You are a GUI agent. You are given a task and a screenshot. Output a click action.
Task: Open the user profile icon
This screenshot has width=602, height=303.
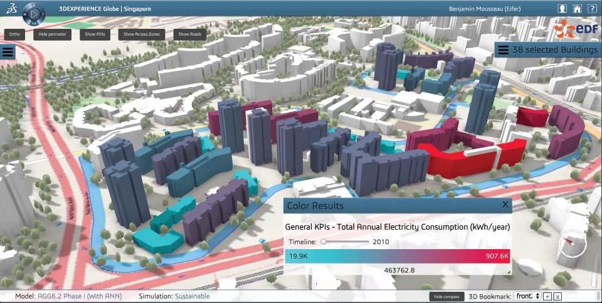tap(562, 9)
